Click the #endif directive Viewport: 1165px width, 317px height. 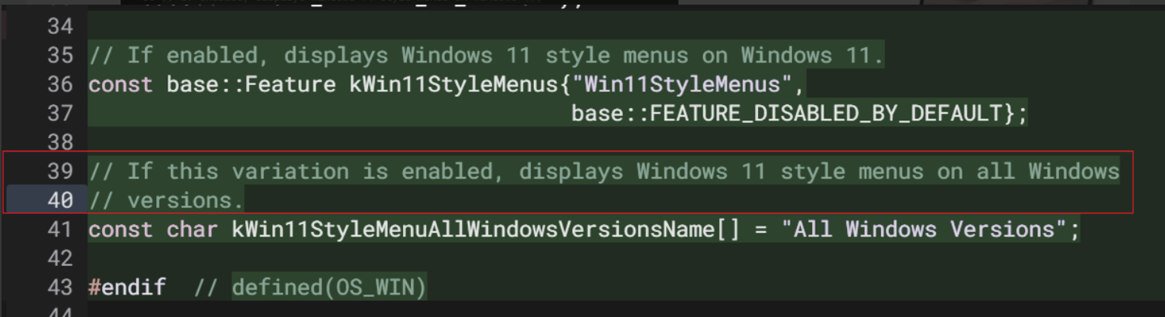pos(127,286)
